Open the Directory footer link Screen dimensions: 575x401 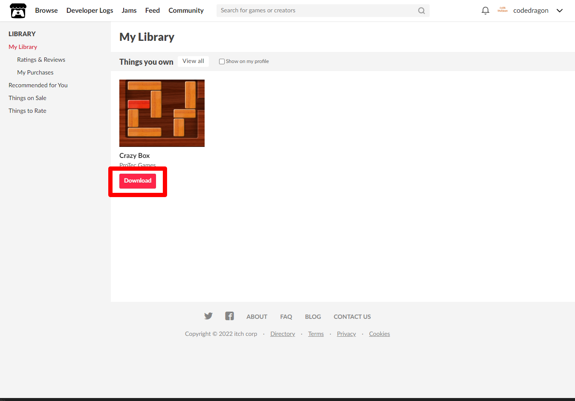pos(283,334)
